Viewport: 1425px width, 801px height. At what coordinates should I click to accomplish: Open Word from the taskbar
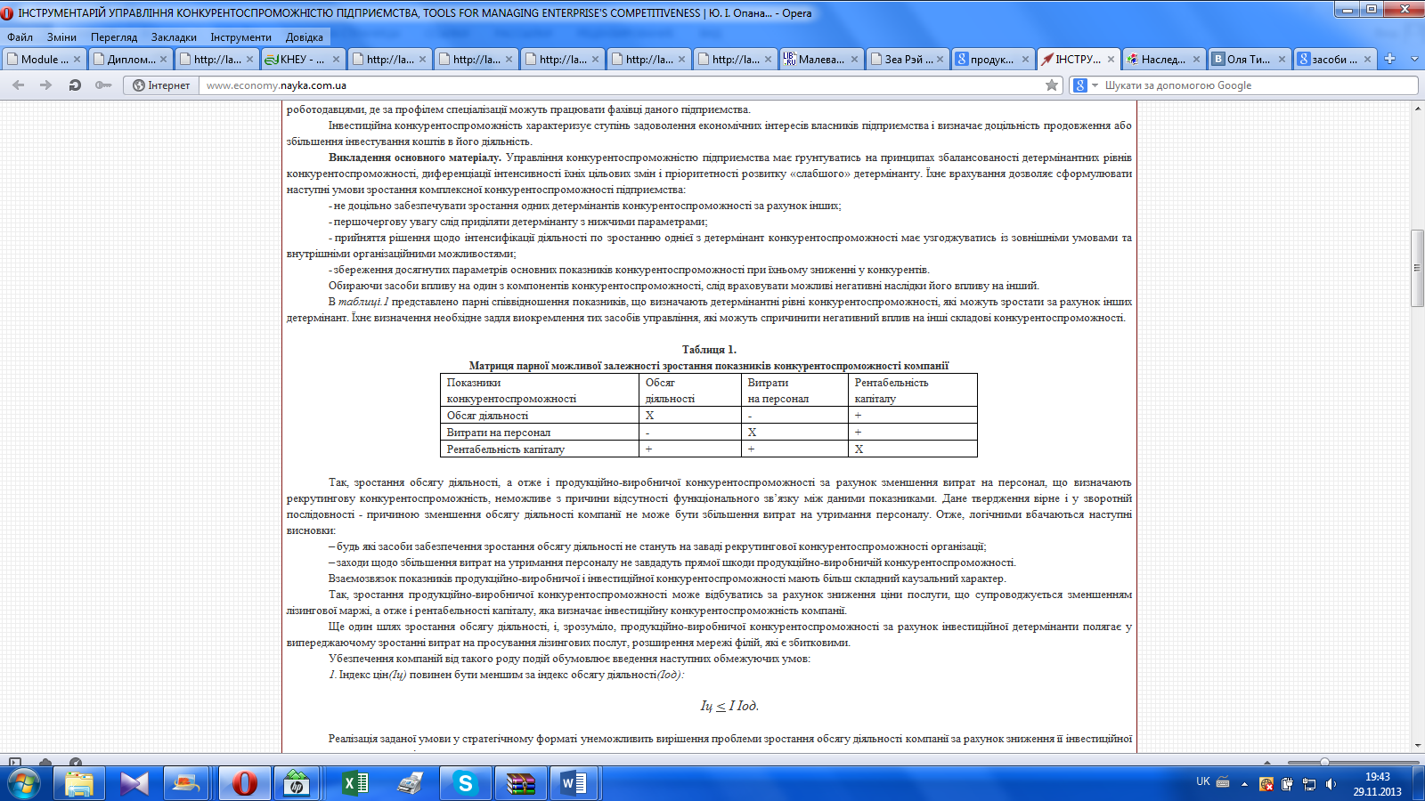(x=574, y=783)
